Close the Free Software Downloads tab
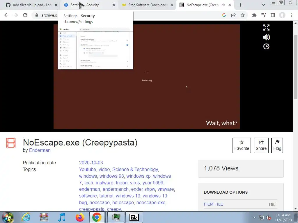The image size is (298, 223). [x=172, y=5]
